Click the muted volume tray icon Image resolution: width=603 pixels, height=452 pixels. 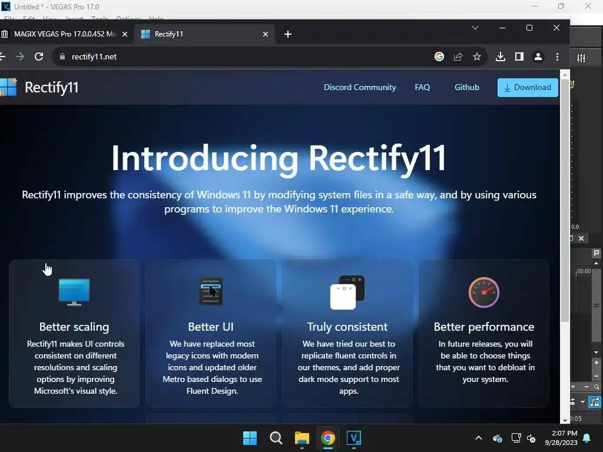[x=532, y=438]
